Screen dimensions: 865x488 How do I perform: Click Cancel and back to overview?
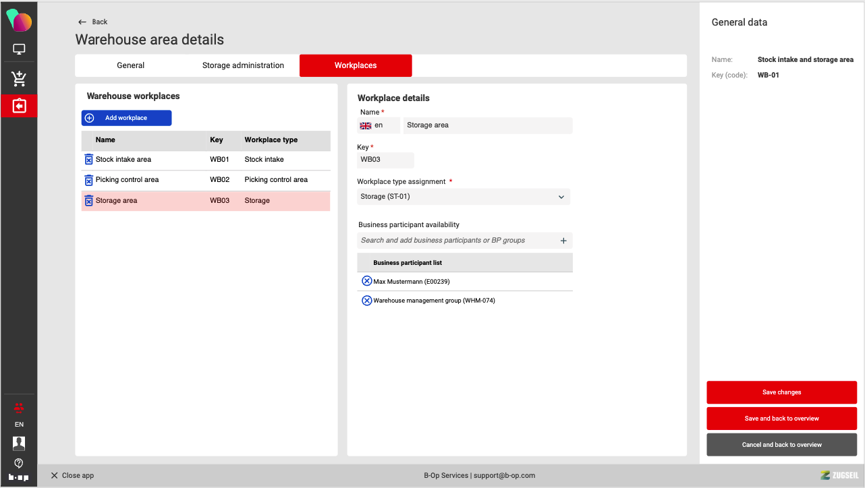pos(781,445)
